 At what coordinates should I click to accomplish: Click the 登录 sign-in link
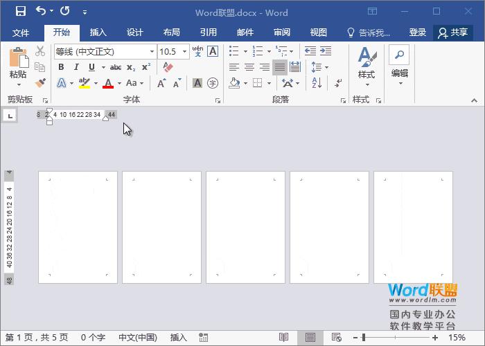(x=418, y=32)
